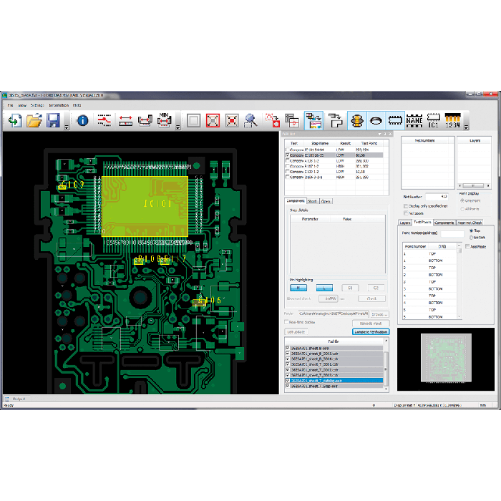Click the List update button
Screen dimensions: 501x501
pos(296,331)
